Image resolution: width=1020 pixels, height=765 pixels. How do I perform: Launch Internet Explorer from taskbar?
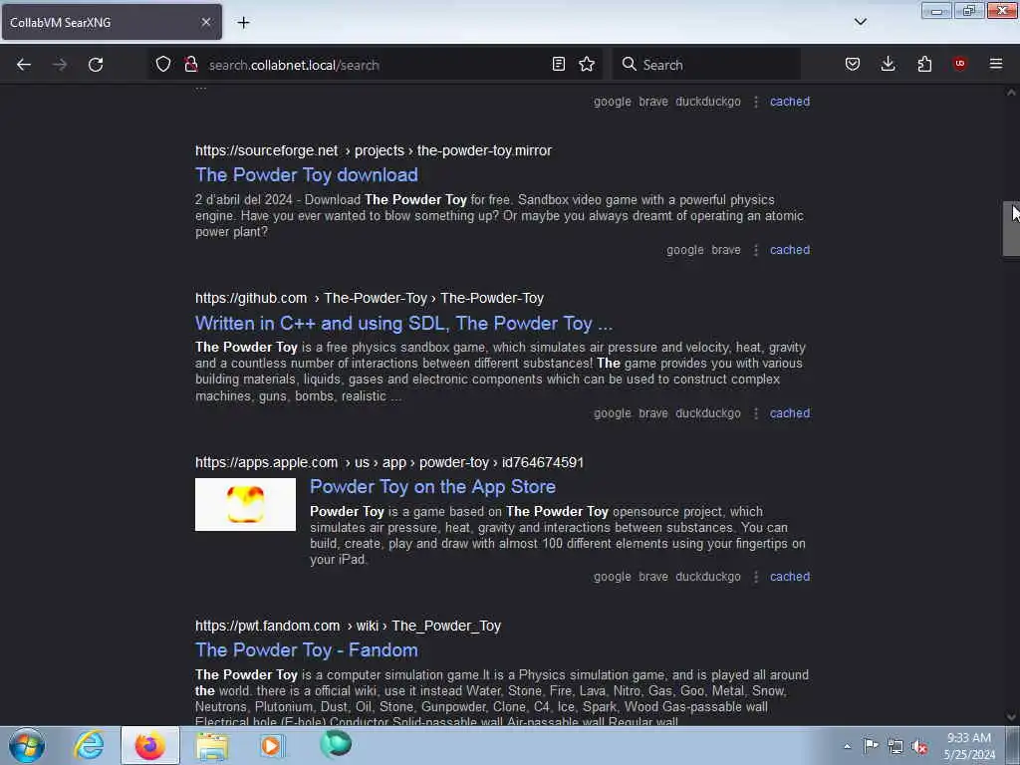coord(89,745)
